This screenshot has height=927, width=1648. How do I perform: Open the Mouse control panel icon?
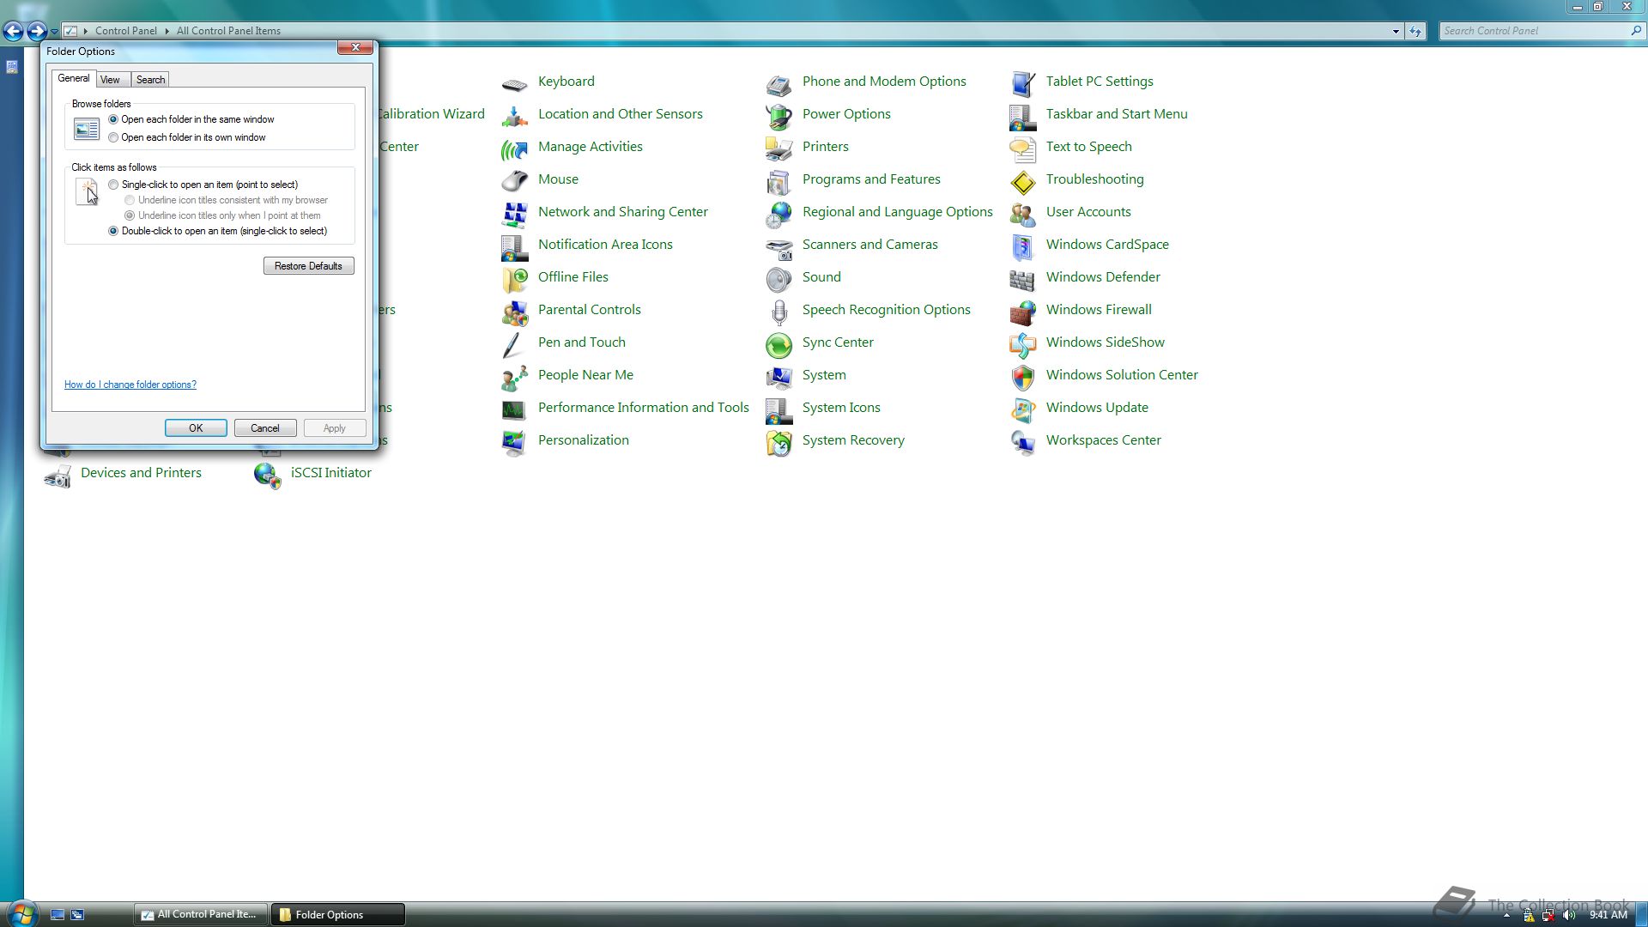click(514, 180)
